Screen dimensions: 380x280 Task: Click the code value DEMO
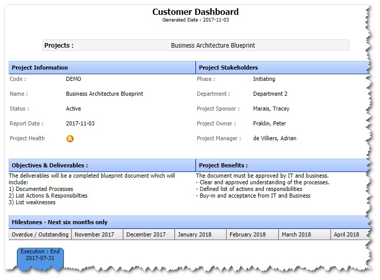(74, 79)
